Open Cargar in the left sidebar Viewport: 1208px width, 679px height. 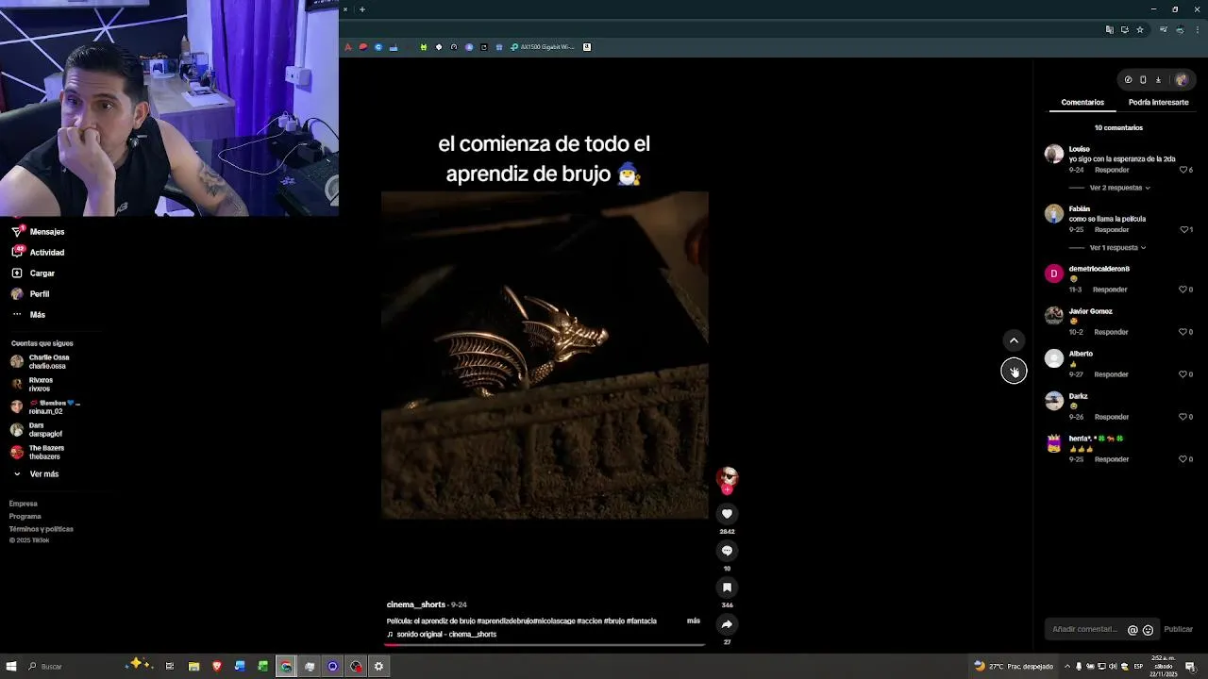(x=34, y=273)
